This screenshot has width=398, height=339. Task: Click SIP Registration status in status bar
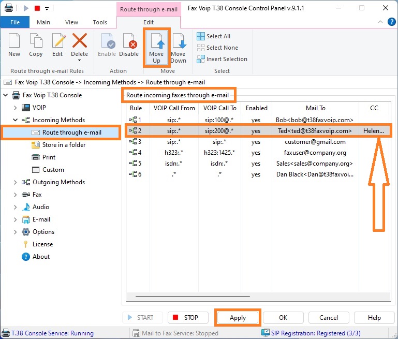316,333
